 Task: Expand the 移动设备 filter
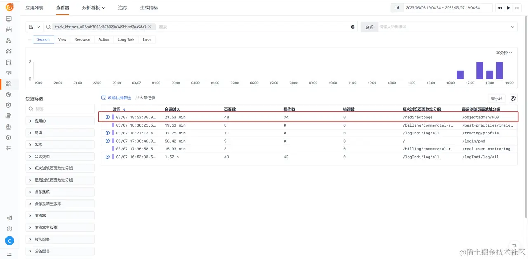[x=60, y=239]
